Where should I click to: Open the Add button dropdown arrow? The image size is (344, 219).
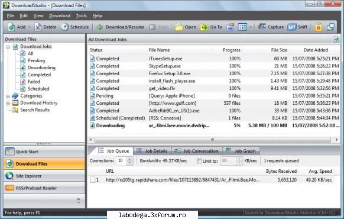30,27
